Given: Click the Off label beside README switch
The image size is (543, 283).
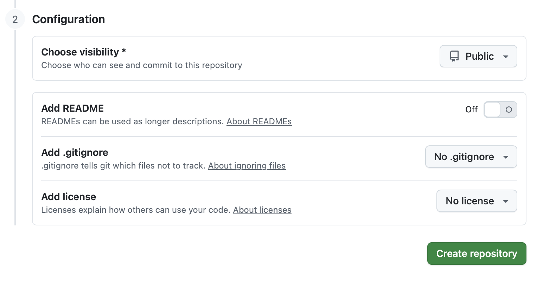Looking at the screenshot, I should [x=471, y=110].
